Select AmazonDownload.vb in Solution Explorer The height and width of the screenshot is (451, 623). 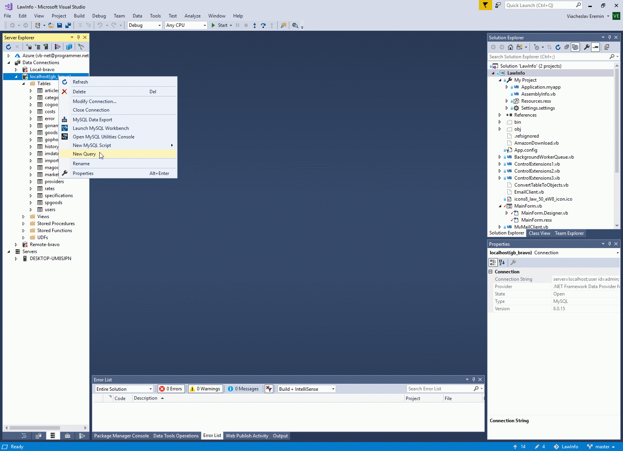[x=536, y=143]
